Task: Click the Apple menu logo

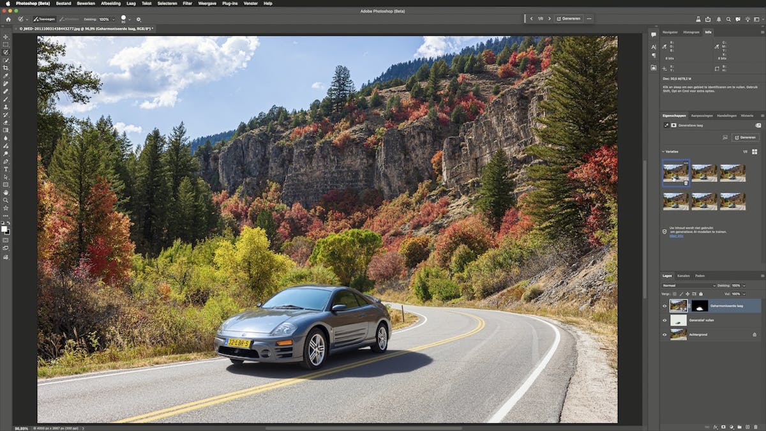Action: click(7, 3)
